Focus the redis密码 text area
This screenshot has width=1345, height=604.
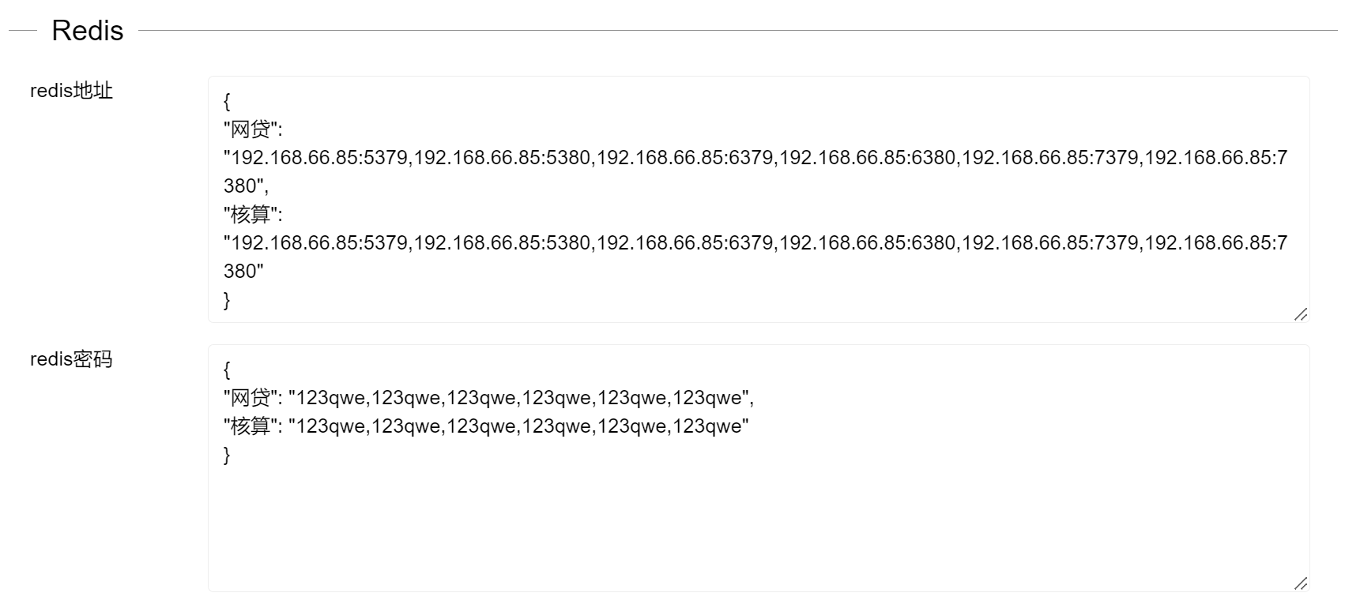point(759,468)
